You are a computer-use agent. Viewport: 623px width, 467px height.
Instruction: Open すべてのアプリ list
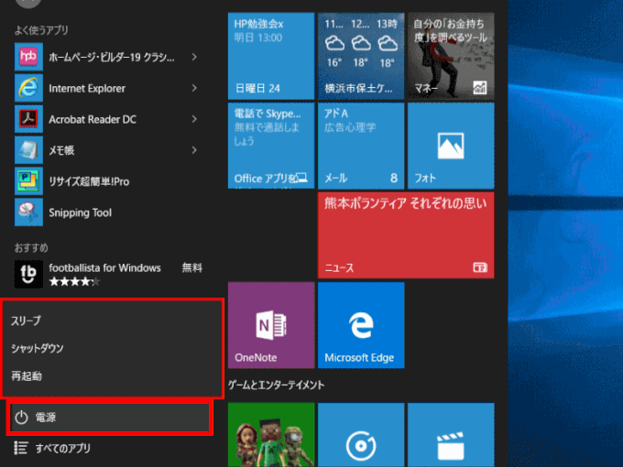pos(62,448)
